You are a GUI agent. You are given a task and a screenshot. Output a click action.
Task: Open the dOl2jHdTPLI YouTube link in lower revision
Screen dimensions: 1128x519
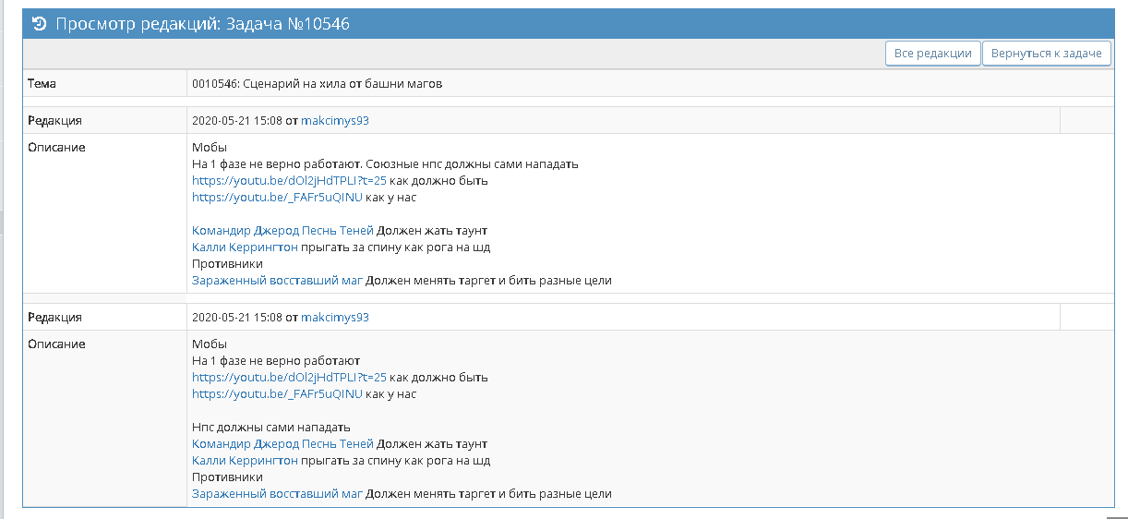[x=289, y=378]
